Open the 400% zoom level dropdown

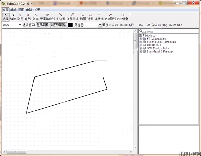click(x=20, y=25)
